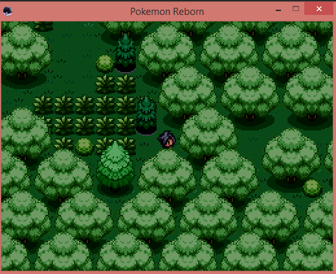Click leftmost tile of the five-wide grass row

point(43,105)
